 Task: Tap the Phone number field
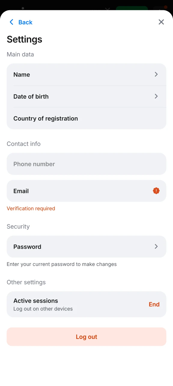point(86,164)
